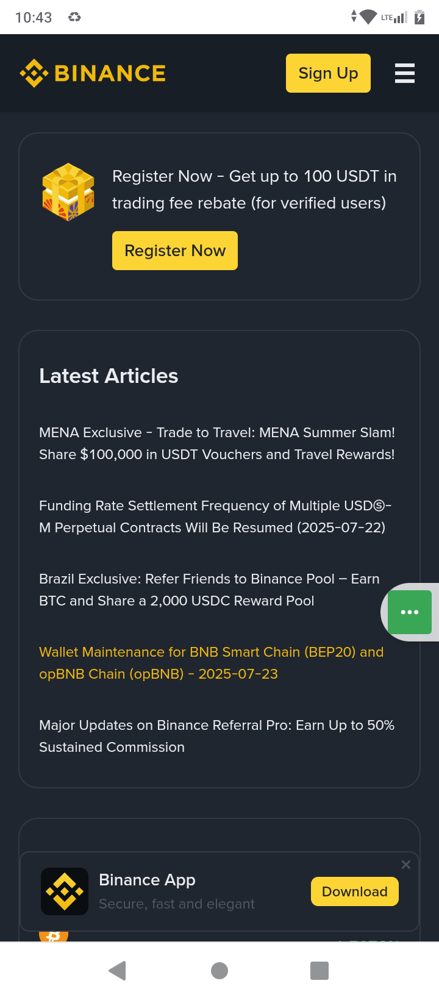The width and height of the screenshot is (439, 1000).
Task: Tap the Android home navigation button
Action: click(x=220, y=971)
